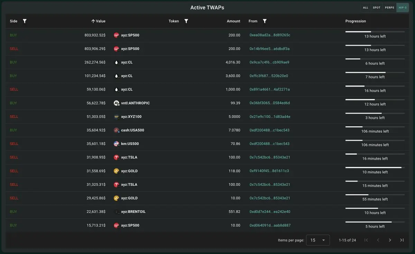Open address 0xea08ad2a...8d89265c

pos(270,35)
